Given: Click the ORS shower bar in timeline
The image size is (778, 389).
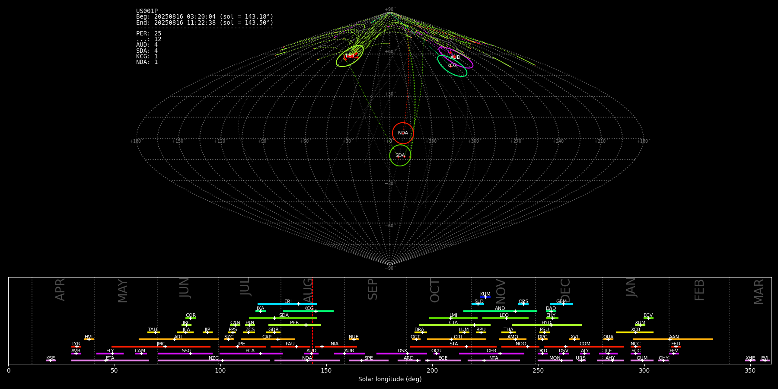Looking at the screenshot, I should tap(523, 304).
